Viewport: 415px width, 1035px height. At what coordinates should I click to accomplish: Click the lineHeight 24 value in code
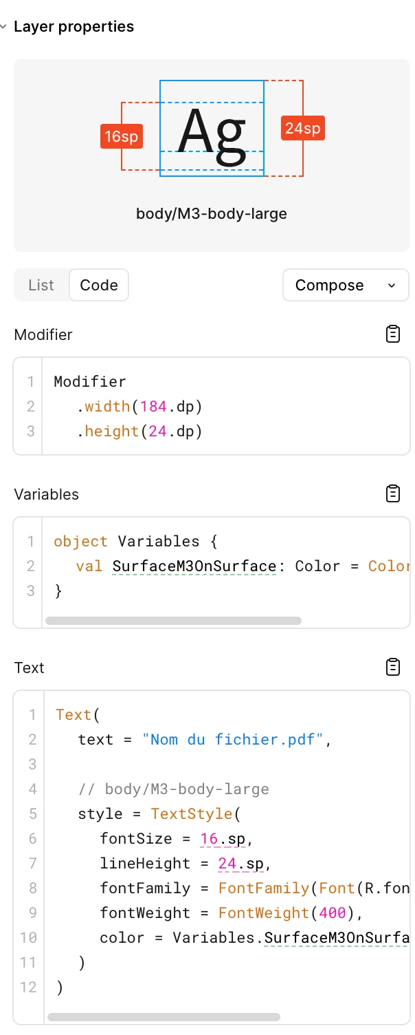(x=227, y=863)
